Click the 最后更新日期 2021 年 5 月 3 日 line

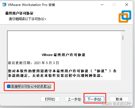point(33,63)
